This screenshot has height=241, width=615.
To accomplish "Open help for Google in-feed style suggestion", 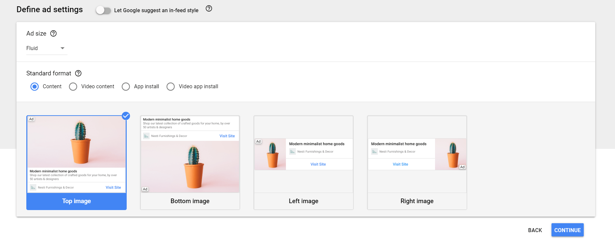I will click(x=209, y=9).
